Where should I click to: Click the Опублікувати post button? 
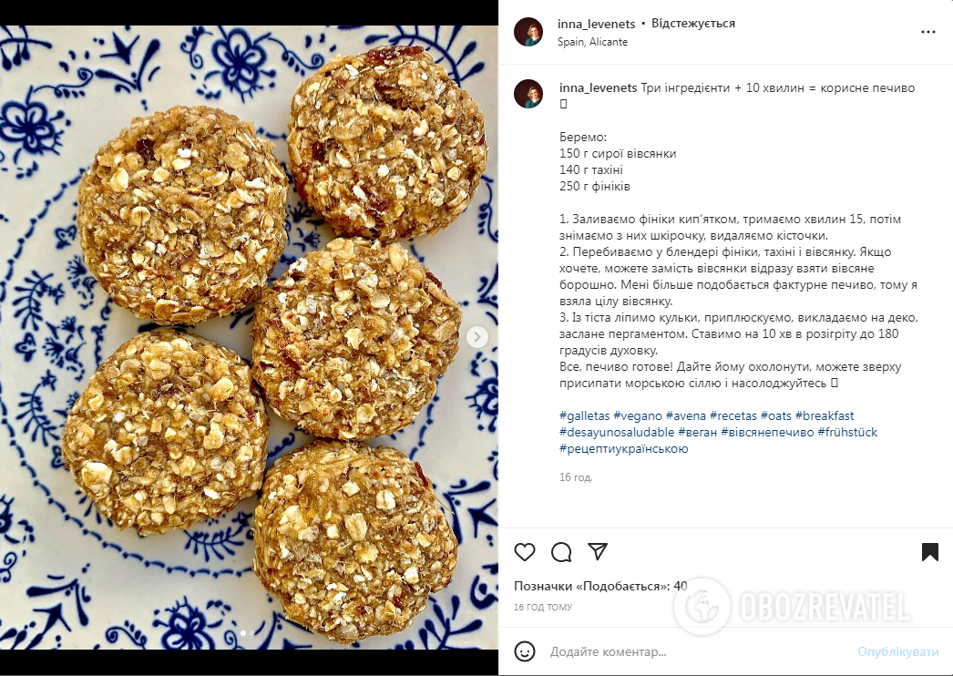point(897,651)
